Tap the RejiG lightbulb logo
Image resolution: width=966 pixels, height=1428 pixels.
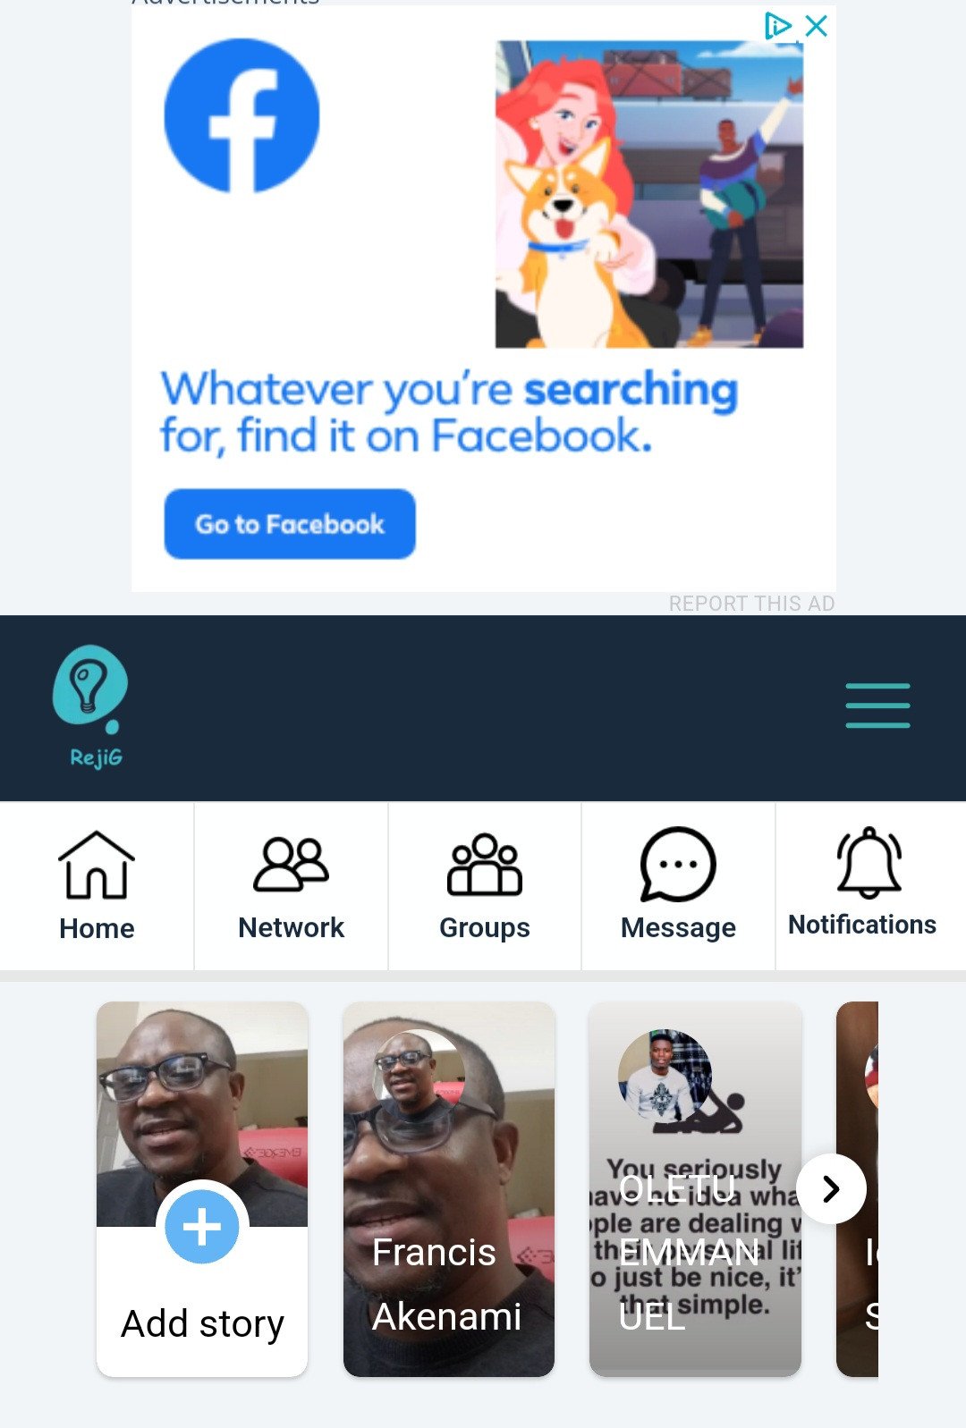91,706
